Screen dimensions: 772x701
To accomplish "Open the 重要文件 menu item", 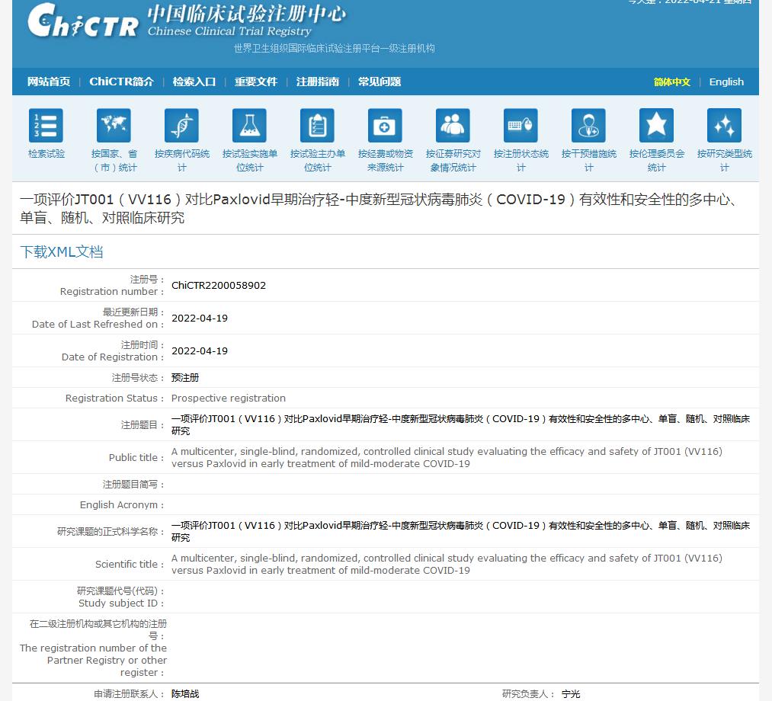I will (x=256, y=82).
